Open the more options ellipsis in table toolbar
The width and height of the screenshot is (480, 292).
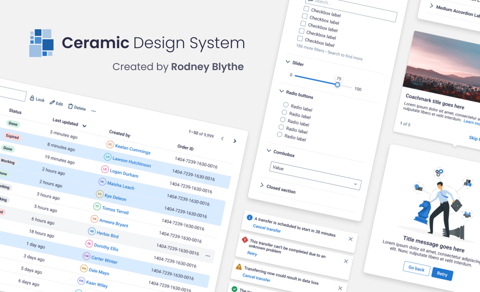(93, 111)
